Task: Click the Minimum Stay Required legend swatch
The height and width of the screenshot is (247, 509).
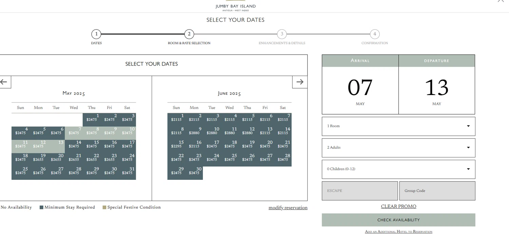Action: [x=41, y=207]
